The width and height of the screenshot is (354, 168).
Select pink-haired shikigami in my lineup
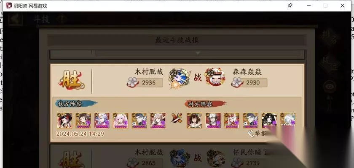click(x=121, y=121)
